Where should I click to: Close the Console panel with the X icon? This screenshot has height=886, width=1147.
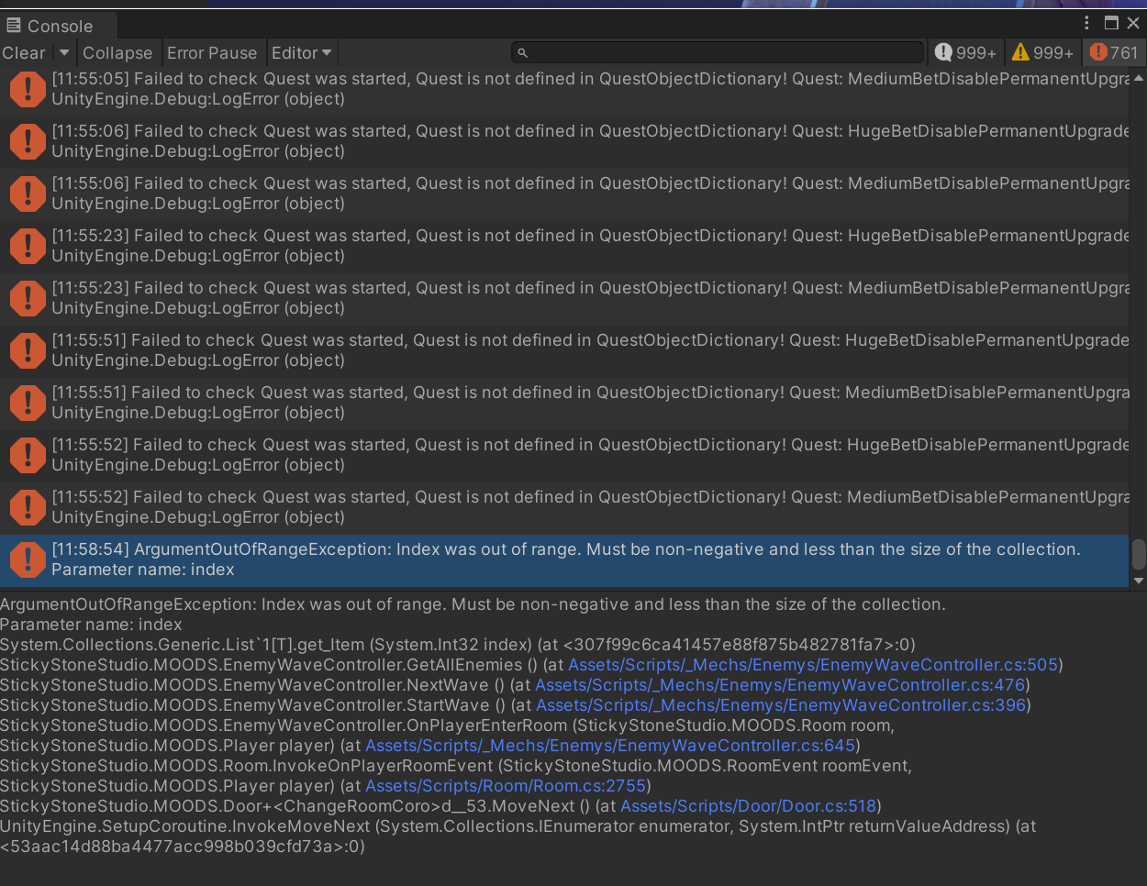click(1133, 23)
